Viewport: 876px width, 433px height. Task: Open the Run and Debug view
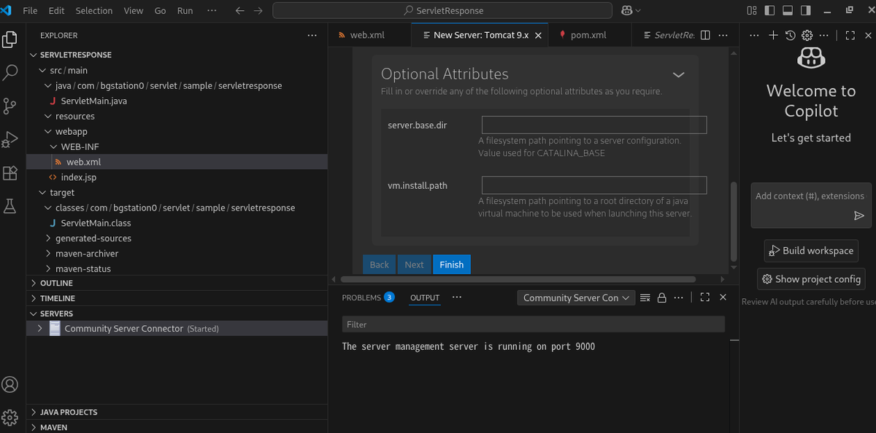point(10,139)
